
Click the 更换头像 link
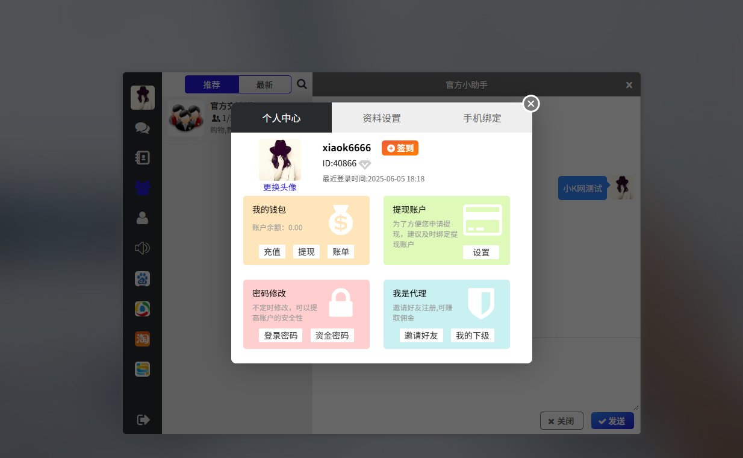point(280,187)
